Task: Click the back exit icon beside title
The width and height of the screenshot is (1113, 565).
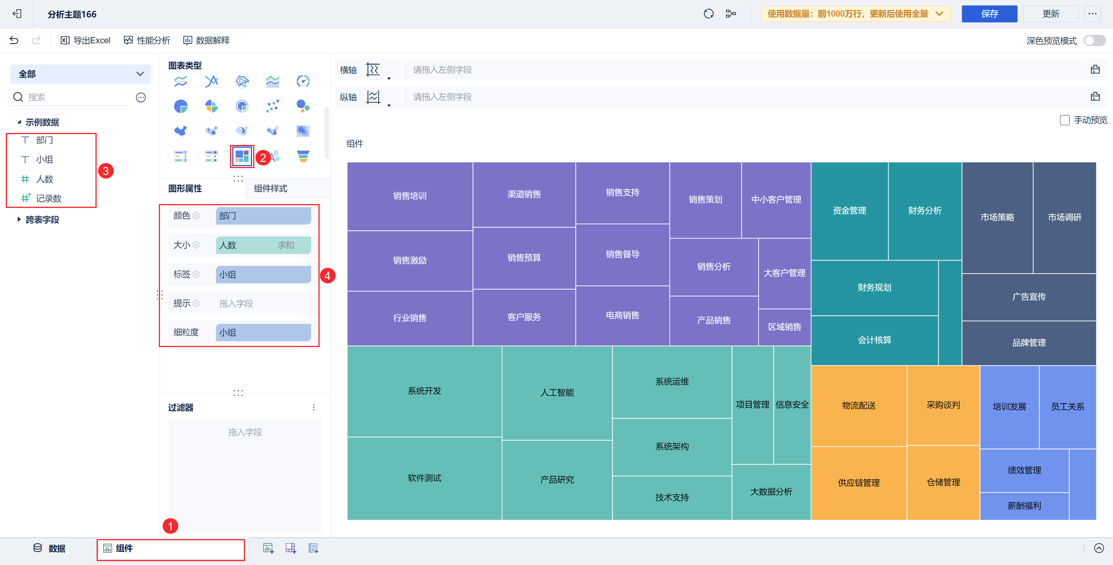Action: pos(17,14)
